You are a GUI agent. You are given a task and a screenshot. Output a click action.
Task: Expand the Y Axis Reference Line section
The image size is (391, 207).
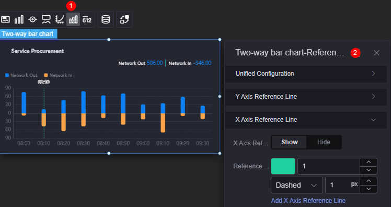coord(306,97)
